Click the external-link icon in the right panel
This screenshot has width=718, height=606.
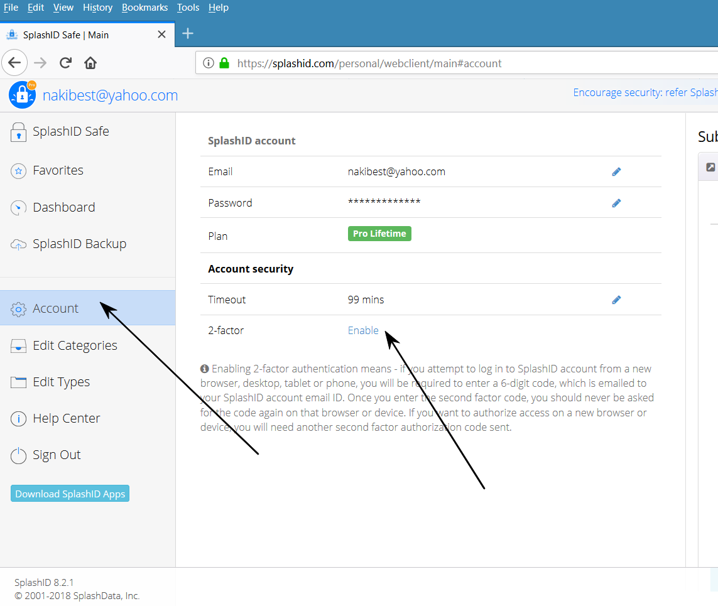710,167
